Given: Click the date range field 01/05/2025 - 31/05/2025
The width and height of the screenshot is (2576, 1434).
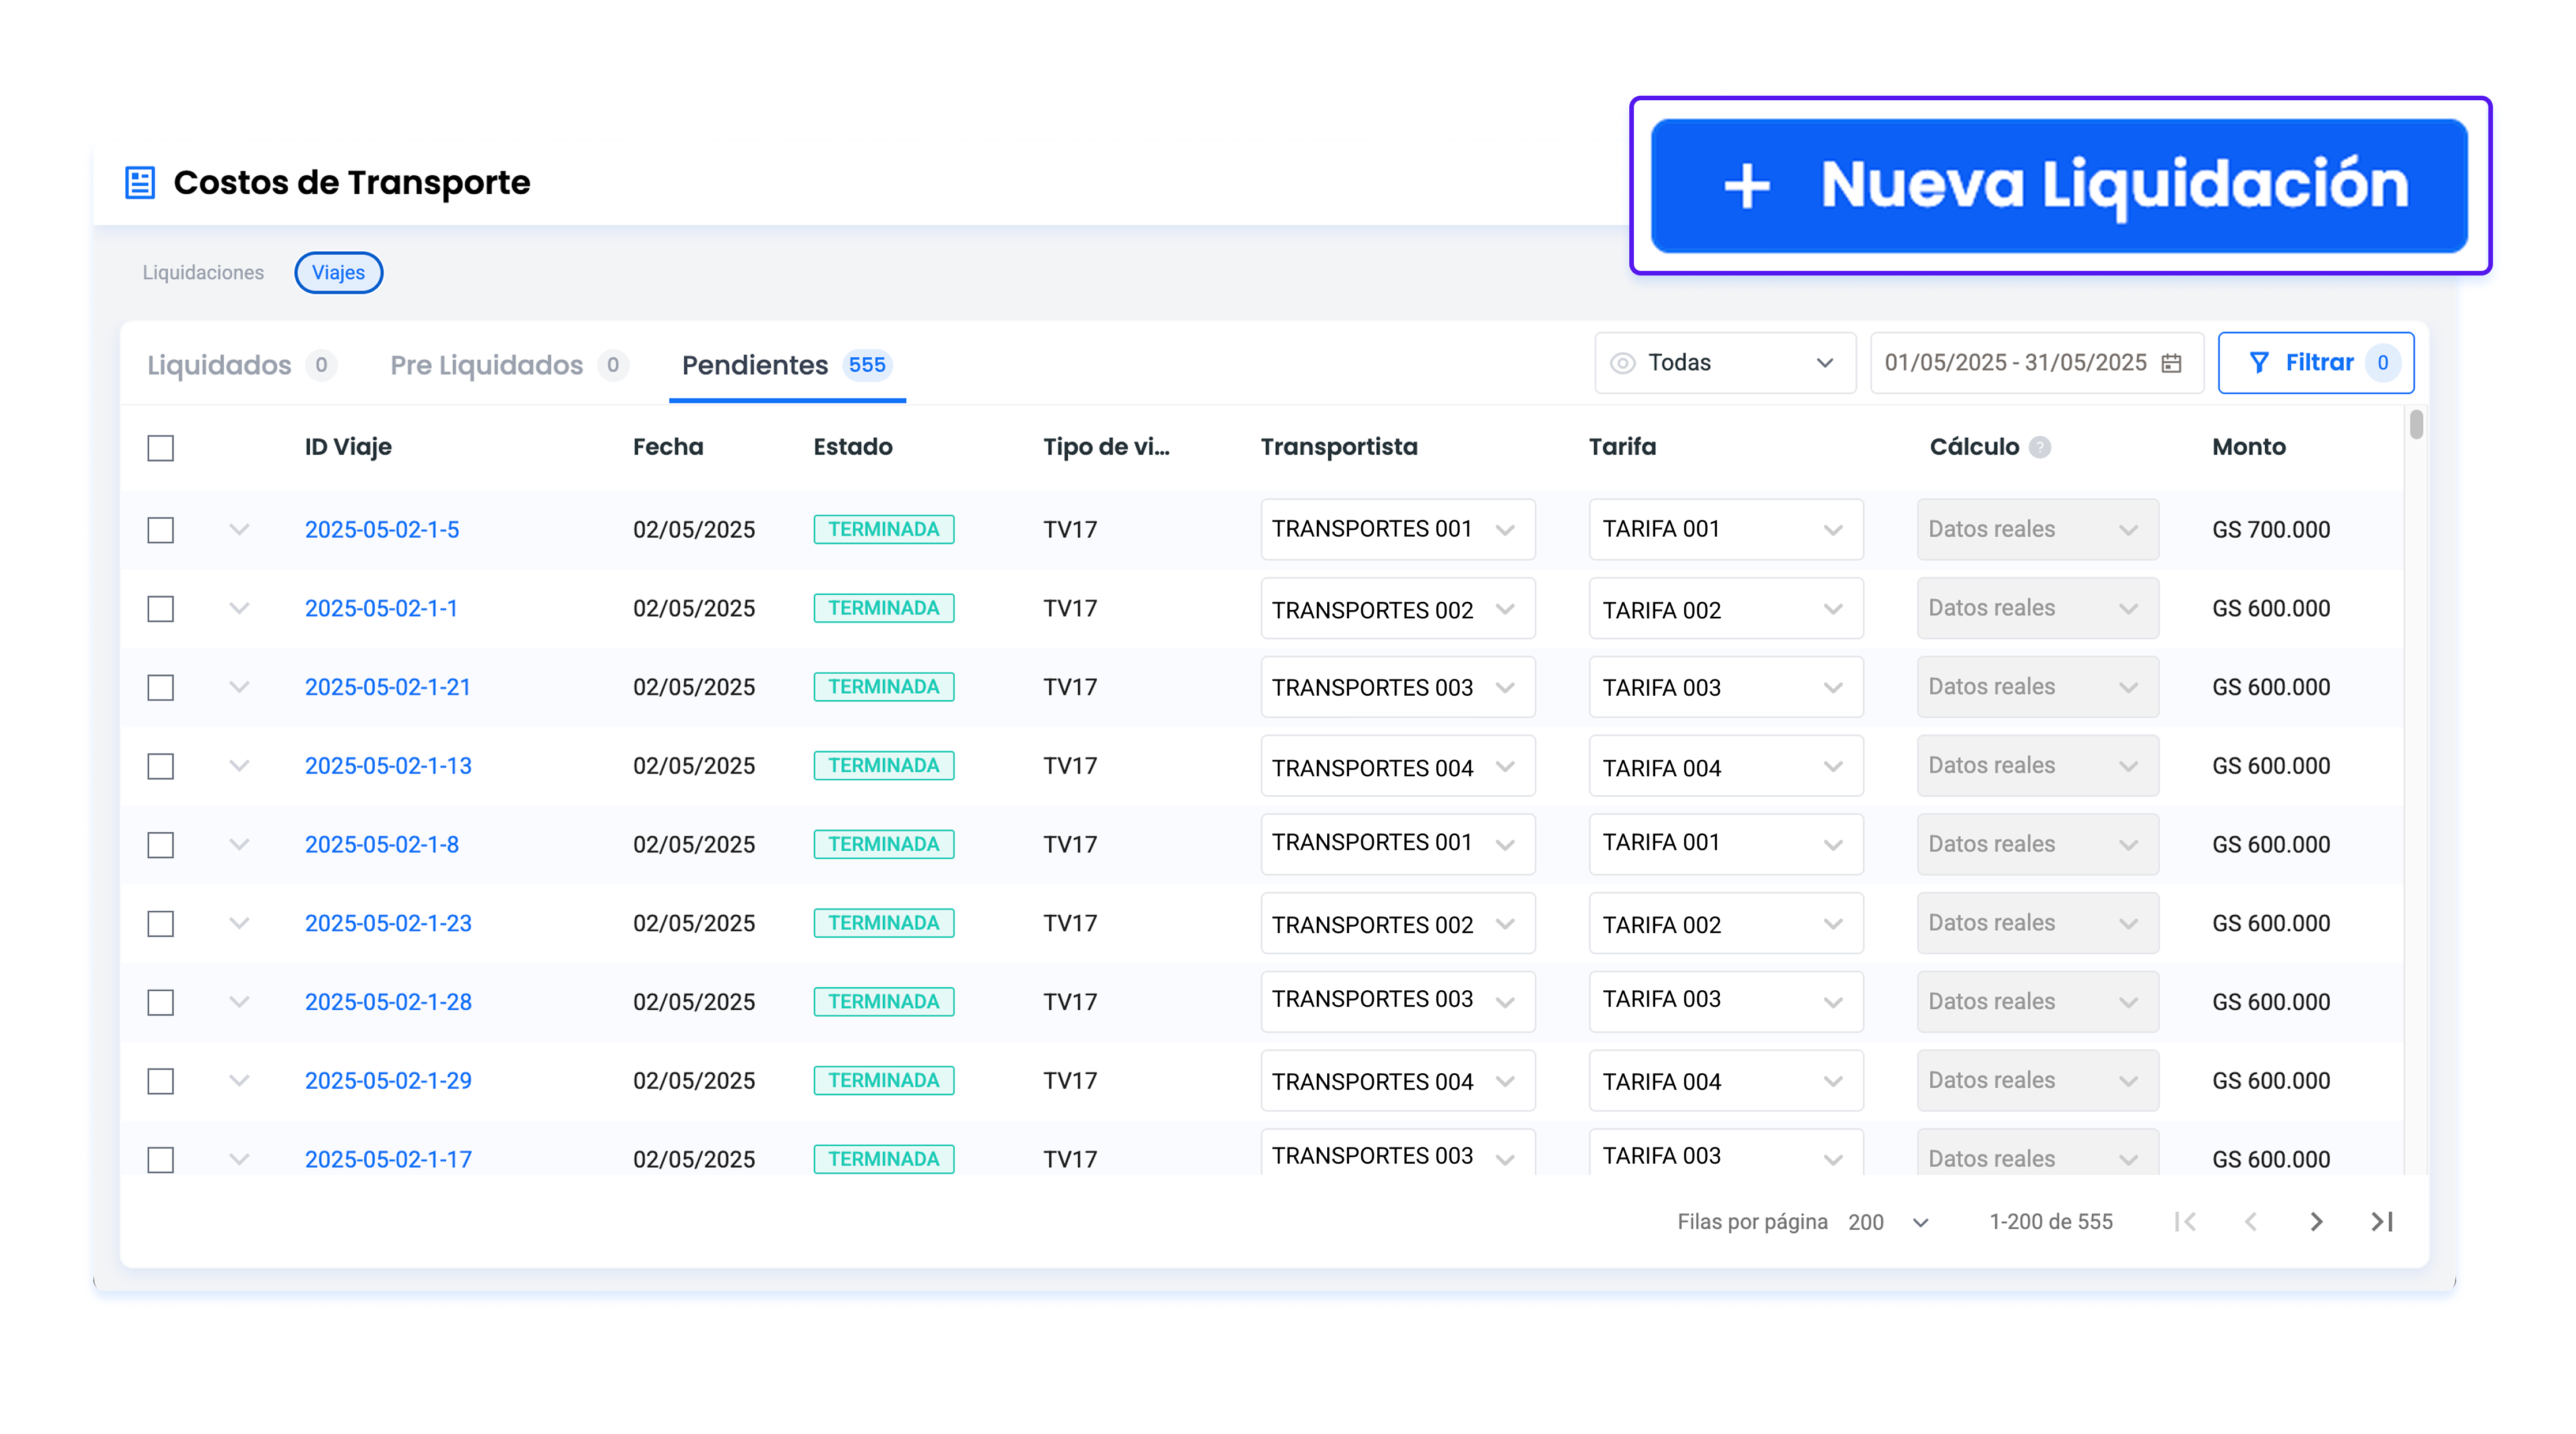Looking at the screenshot, I should 2037,363.
